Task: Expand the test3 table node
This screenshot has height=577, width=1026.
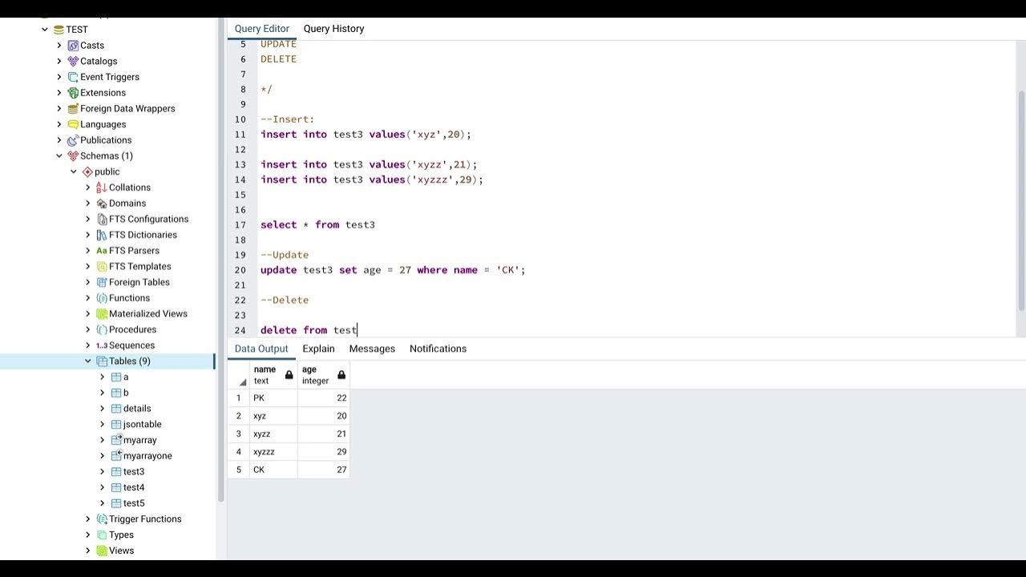Action: (103, 472)
